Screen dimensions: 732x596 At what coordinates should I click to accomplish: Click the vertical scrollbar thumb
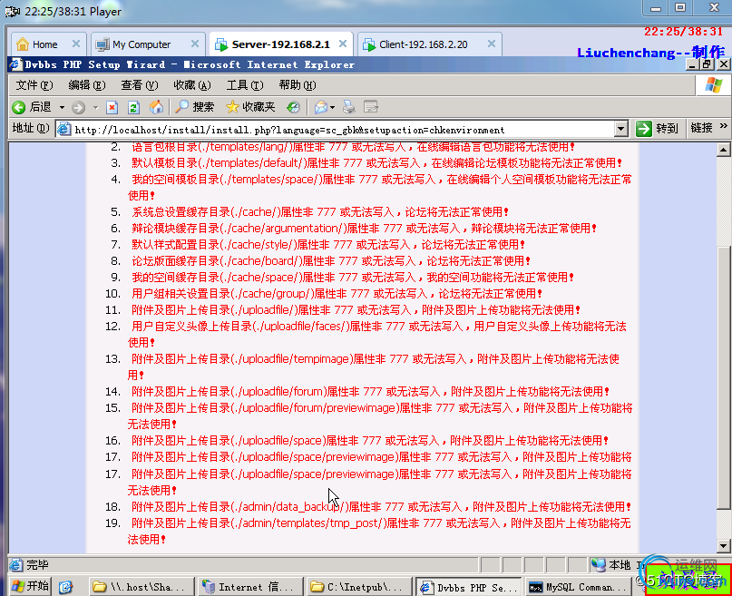click(x=723, y=377)
